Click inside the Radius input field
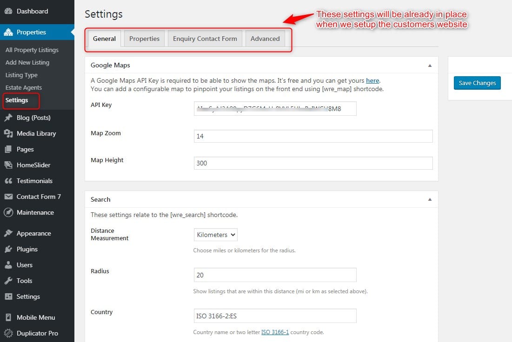This screenshot has width=512, height=342. (x=274, y=275)
